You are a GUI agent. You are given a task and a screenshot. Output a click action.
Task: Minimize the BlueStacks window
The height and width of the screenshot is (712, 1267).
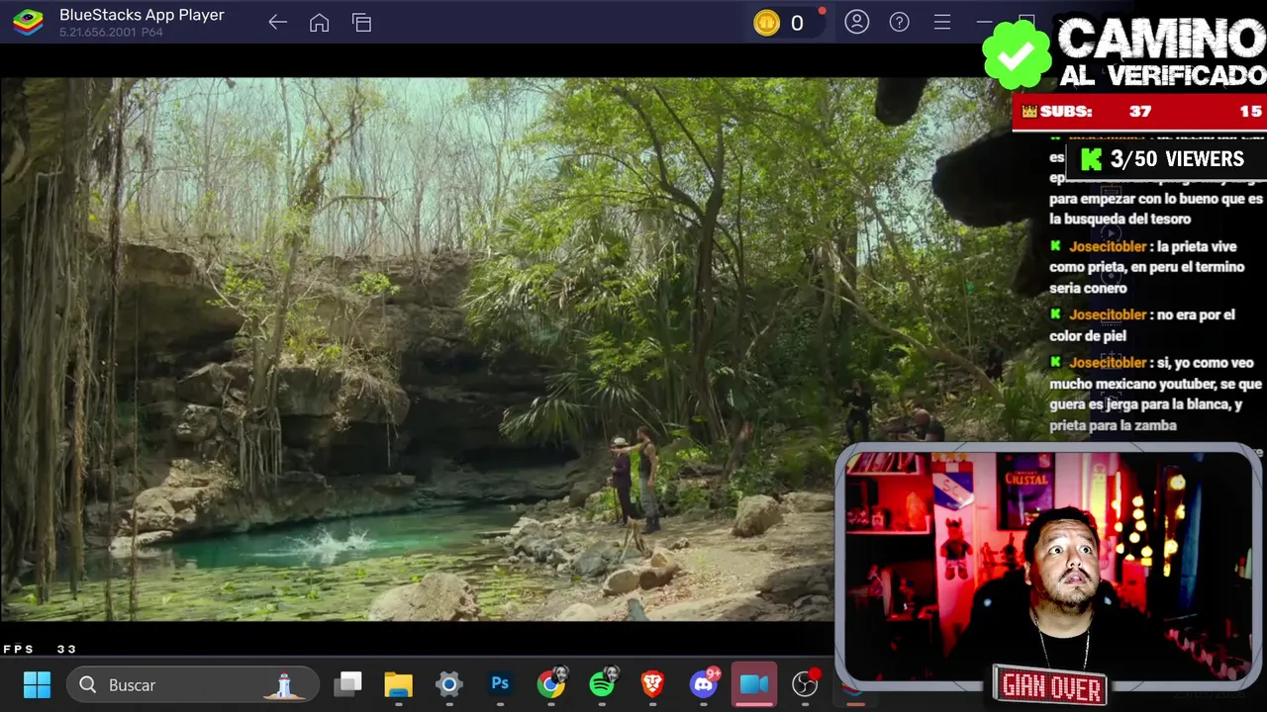point(984,22)
